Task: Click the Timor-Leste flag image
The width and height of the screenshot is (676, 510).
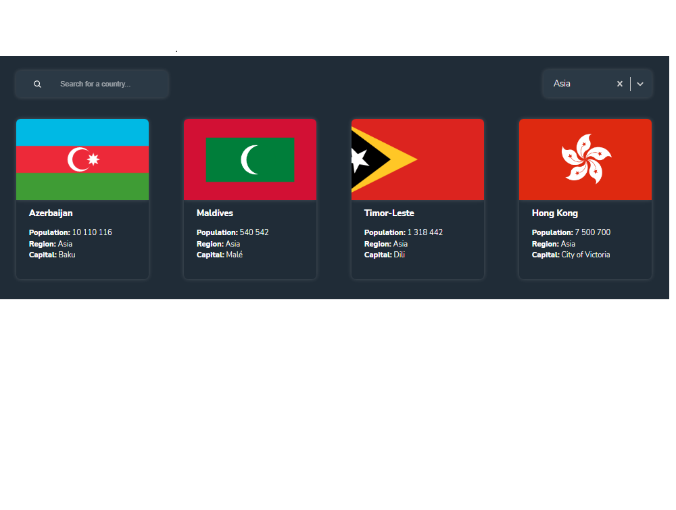Action: pyautogui.click(x=417, y=159)
